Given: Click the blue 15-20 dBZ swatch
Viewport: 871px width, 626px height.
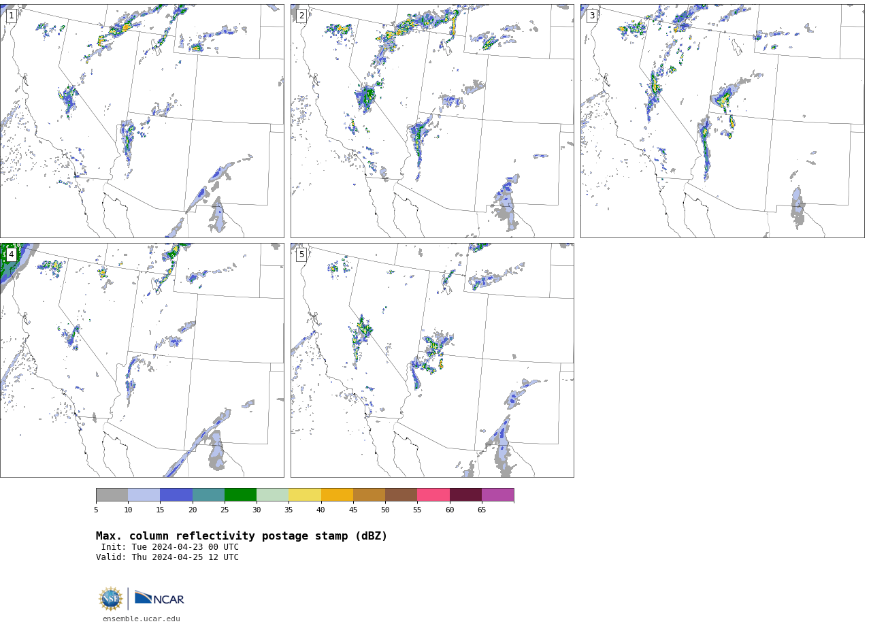Looking at the screenshot, I should point(176,495).
